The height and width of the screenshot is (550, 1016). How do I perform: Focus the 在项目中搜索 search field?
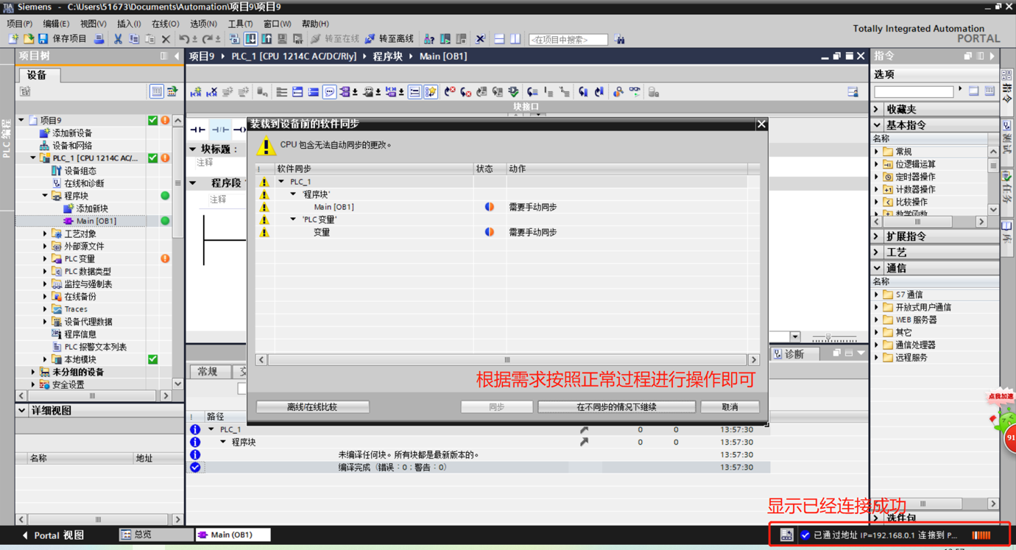[x=568, y=40]
